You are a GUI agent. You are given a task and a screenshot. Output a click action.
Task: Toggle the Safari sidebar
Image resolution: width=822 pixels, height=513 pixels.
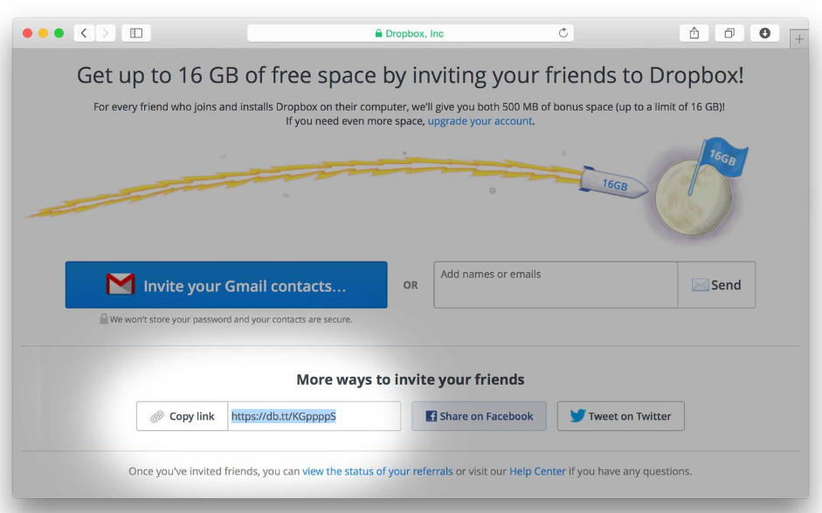135,32
